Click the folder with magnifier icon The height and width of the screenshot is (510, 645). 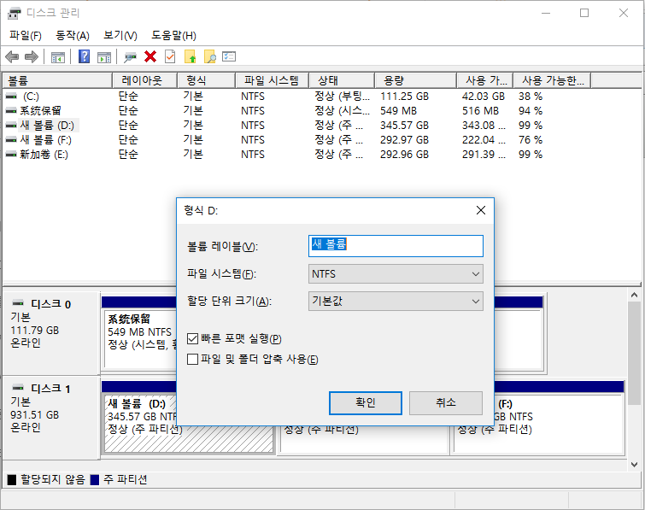(x=210, y=56)
